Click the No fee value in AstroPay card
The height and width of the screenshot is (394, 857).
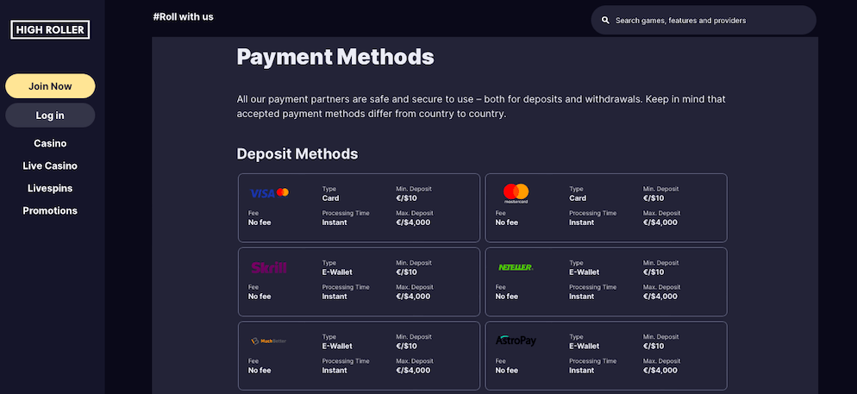[x=507, y=370]
